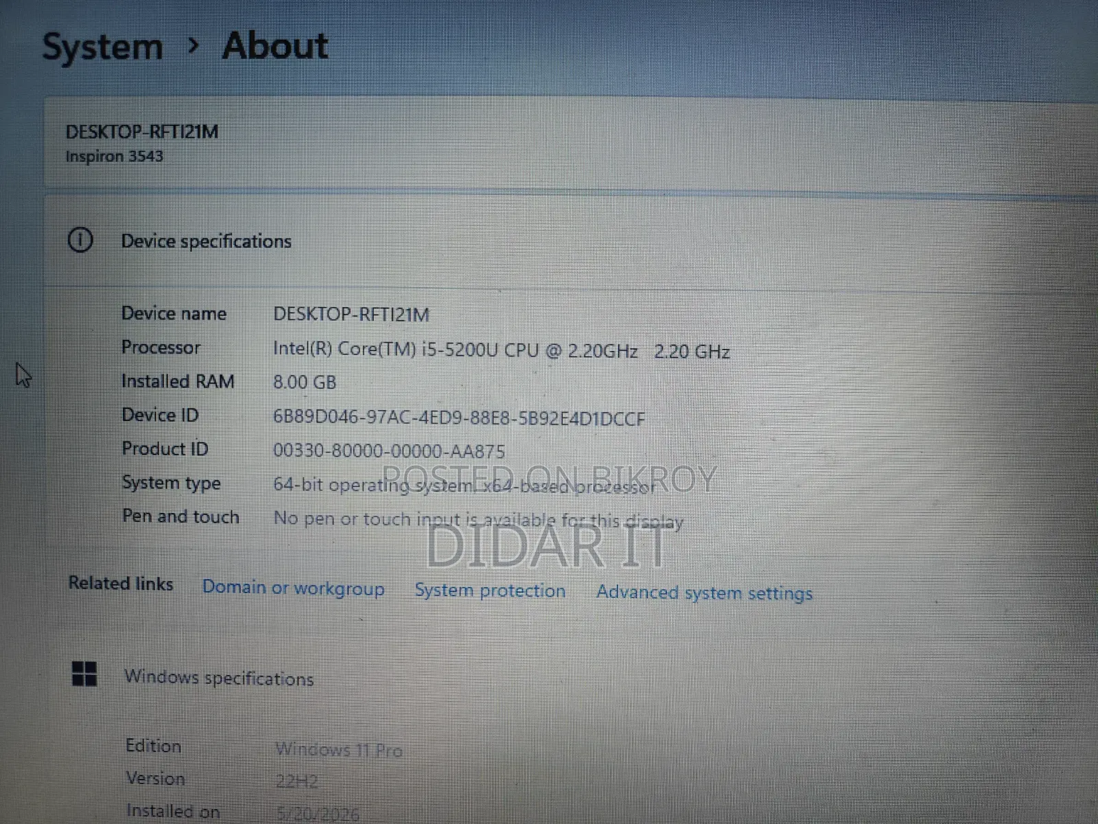Select the System type 64-bit value

point(464,485)
